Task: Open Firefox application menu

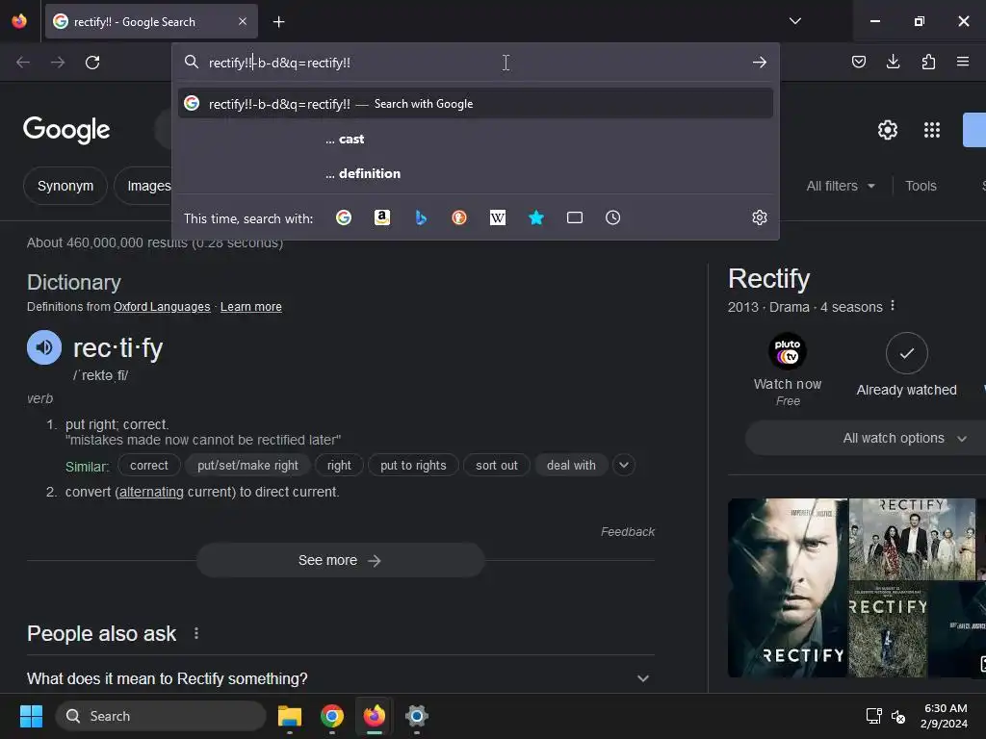Action: pyautogui.click(x=963, y=62)
